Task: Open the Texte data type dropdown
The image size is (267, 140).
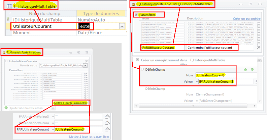Action: (121, 26)
